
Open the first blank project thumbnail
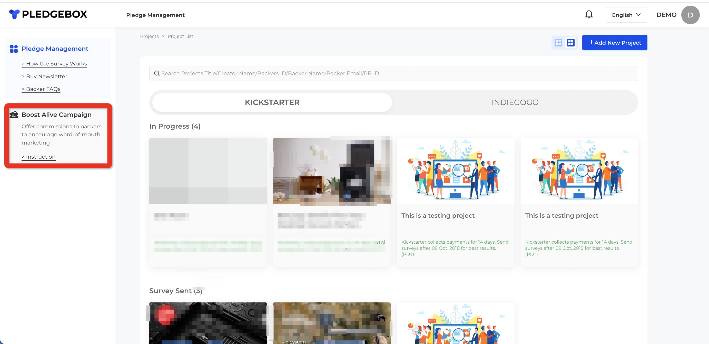[208, 171]
